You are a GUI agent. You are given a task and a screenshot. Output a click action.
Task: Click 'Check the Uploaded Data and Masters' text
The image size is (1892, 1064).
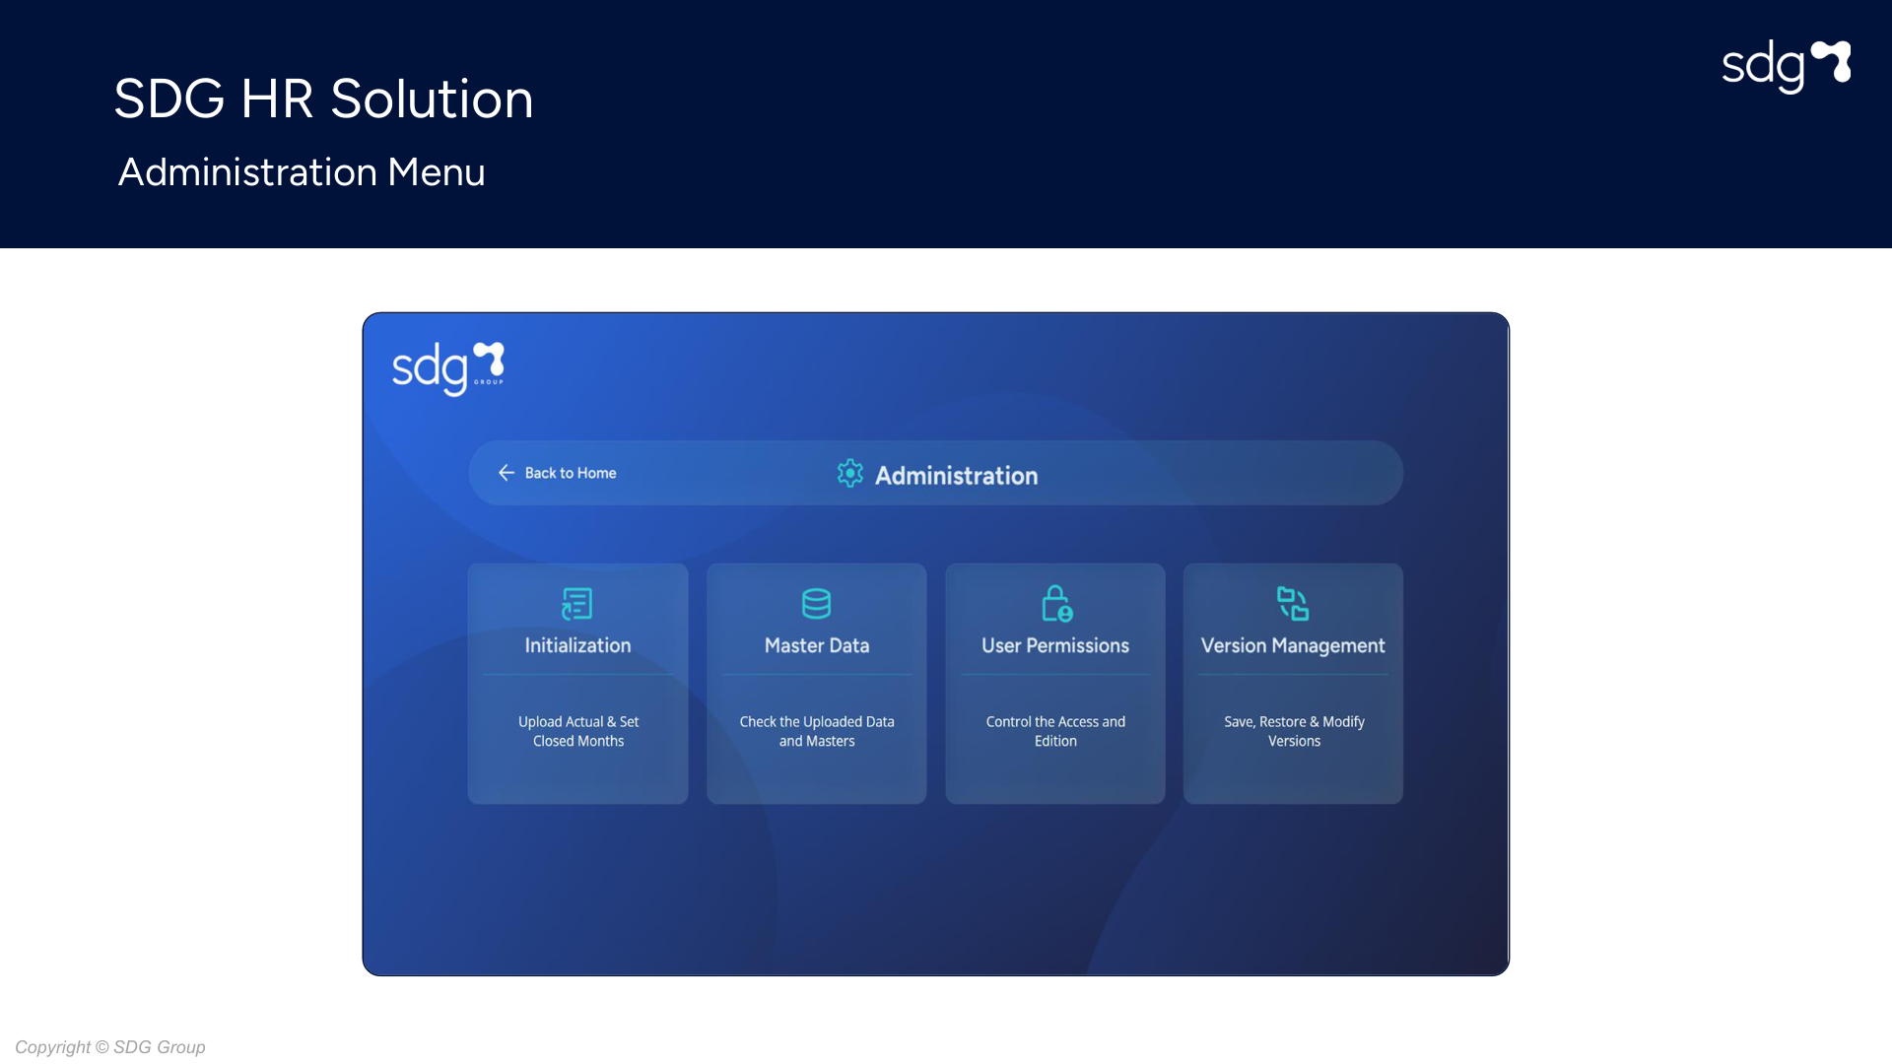tap(817, 731)
